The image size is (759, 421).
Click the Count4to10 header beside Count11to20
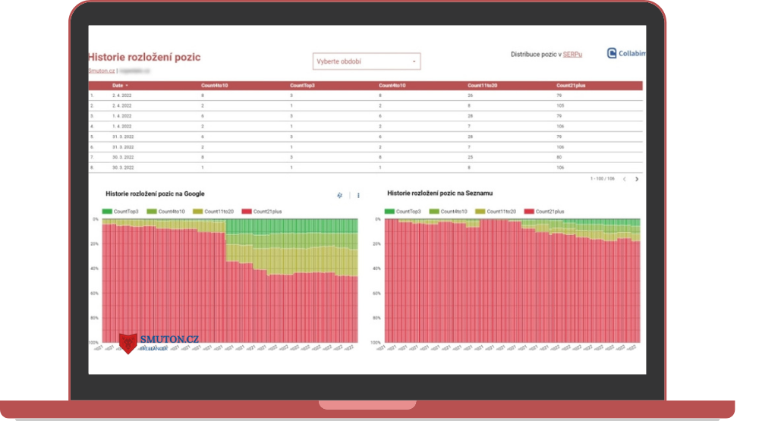tap(392, 86)
